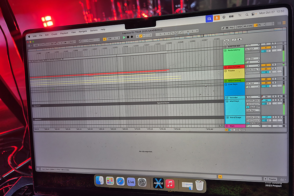This screenshot has height=196, width=294.
Task: Hit the Arrangement Record button
Action: [x=132, y=37]
